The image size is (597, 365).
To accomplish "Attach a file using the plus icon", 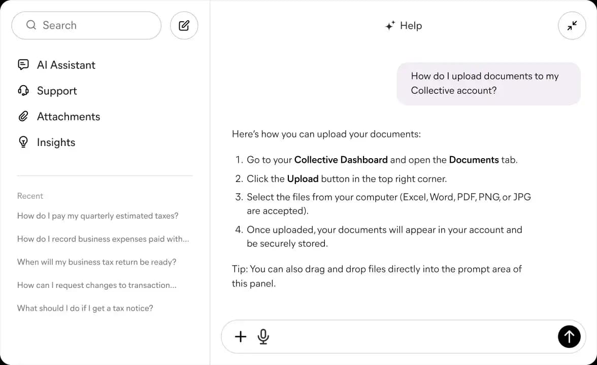I will (x=240, y=336).
